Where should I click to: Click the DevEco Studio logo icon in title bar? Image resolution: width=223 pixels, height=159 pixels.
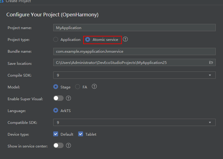tap(2, 1)
